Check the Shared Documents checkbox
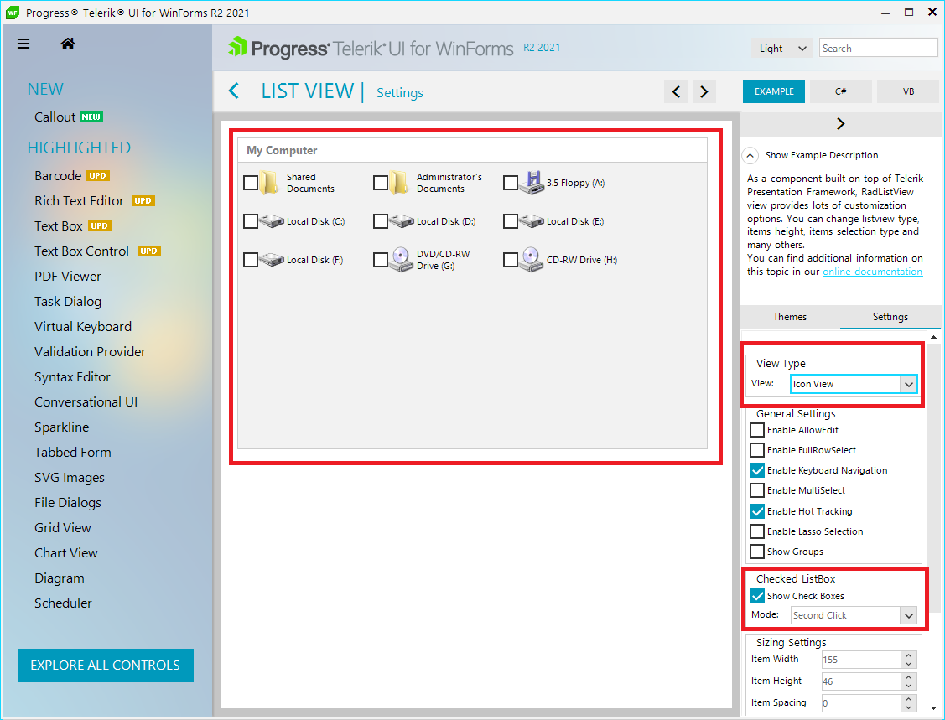 click(251, 183)
